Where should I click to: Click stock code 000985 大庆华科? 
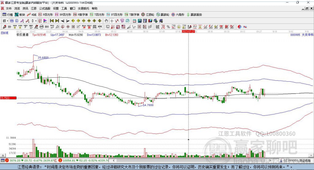click(x=302, y=35)
